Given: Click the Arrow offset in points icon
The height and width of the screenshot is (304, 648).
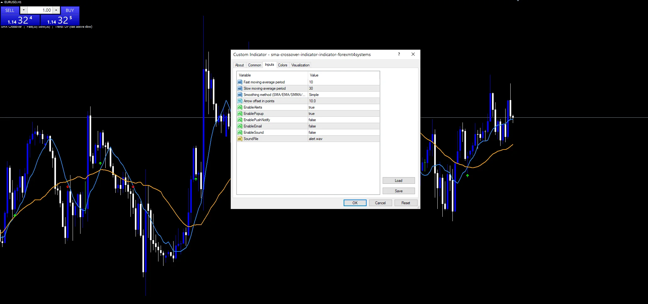Looking at the screenshot, I should click(240, 101).
